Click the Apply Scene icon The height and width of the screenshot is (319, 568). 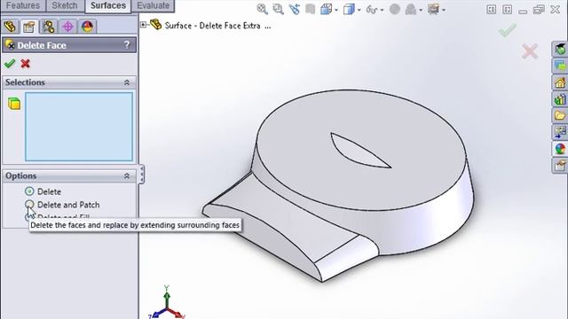pyautogui.click(x=410, y=9)
